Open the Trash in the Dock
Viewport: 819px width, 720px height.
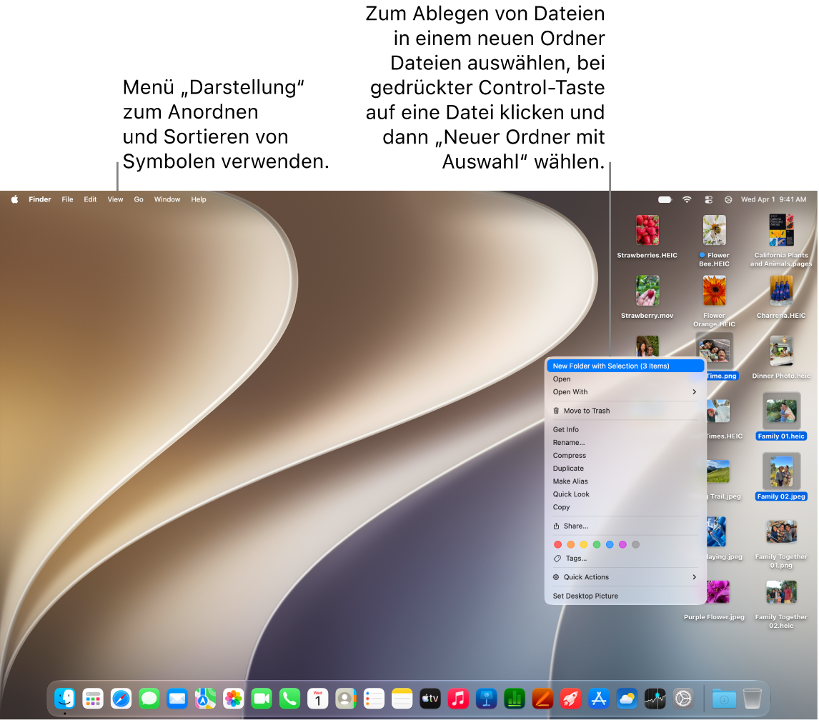(752, 699)
